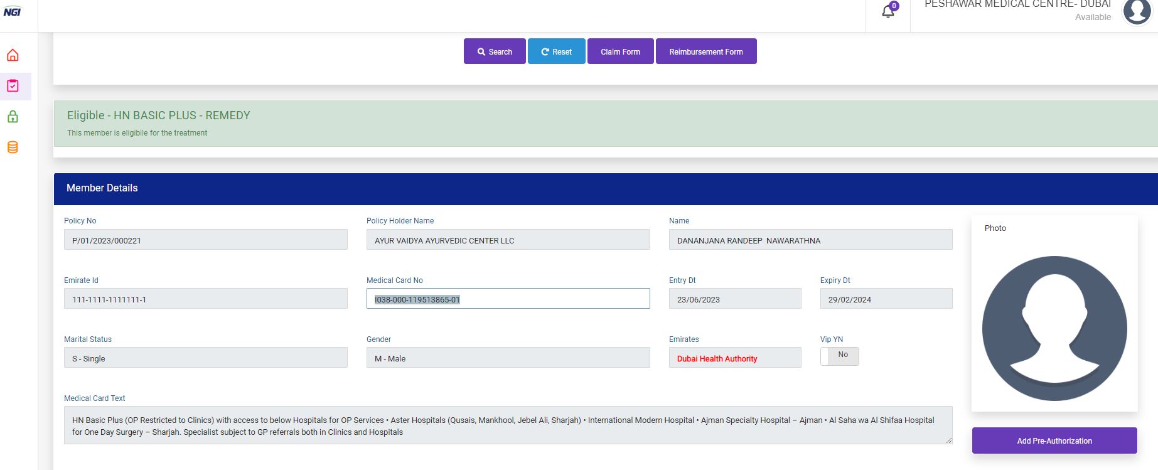The height and width of the screenshot is (470, 1158).
Task: Click the Gender field showing M - Male
Action: coord(508,358)
